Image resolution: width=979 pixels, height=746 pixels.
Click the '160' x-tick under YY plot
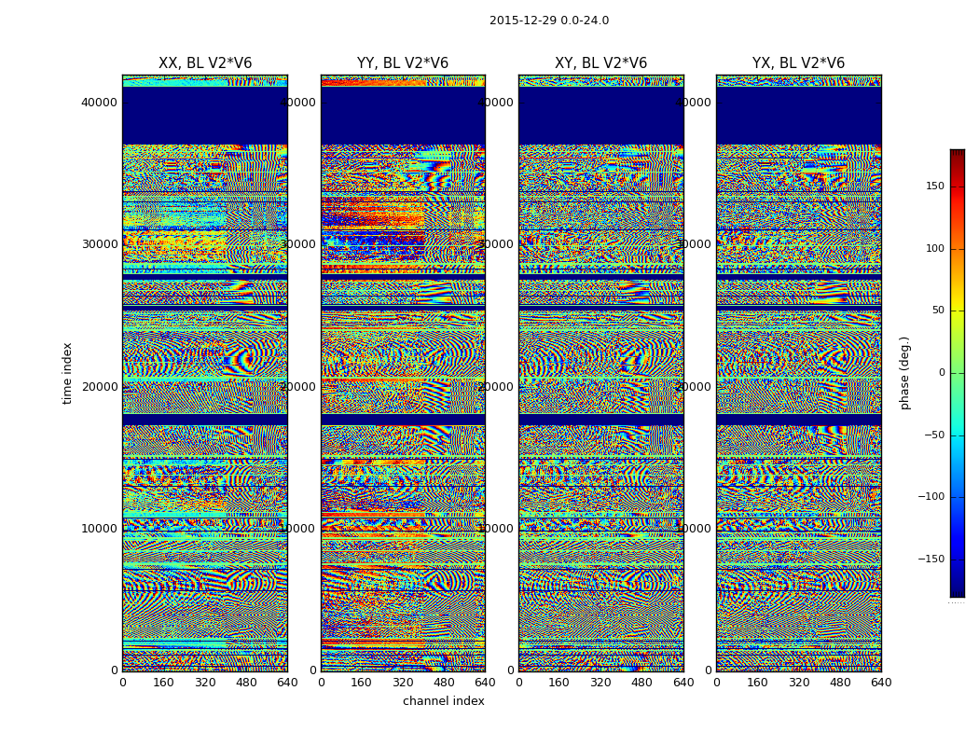pos(362,683)
